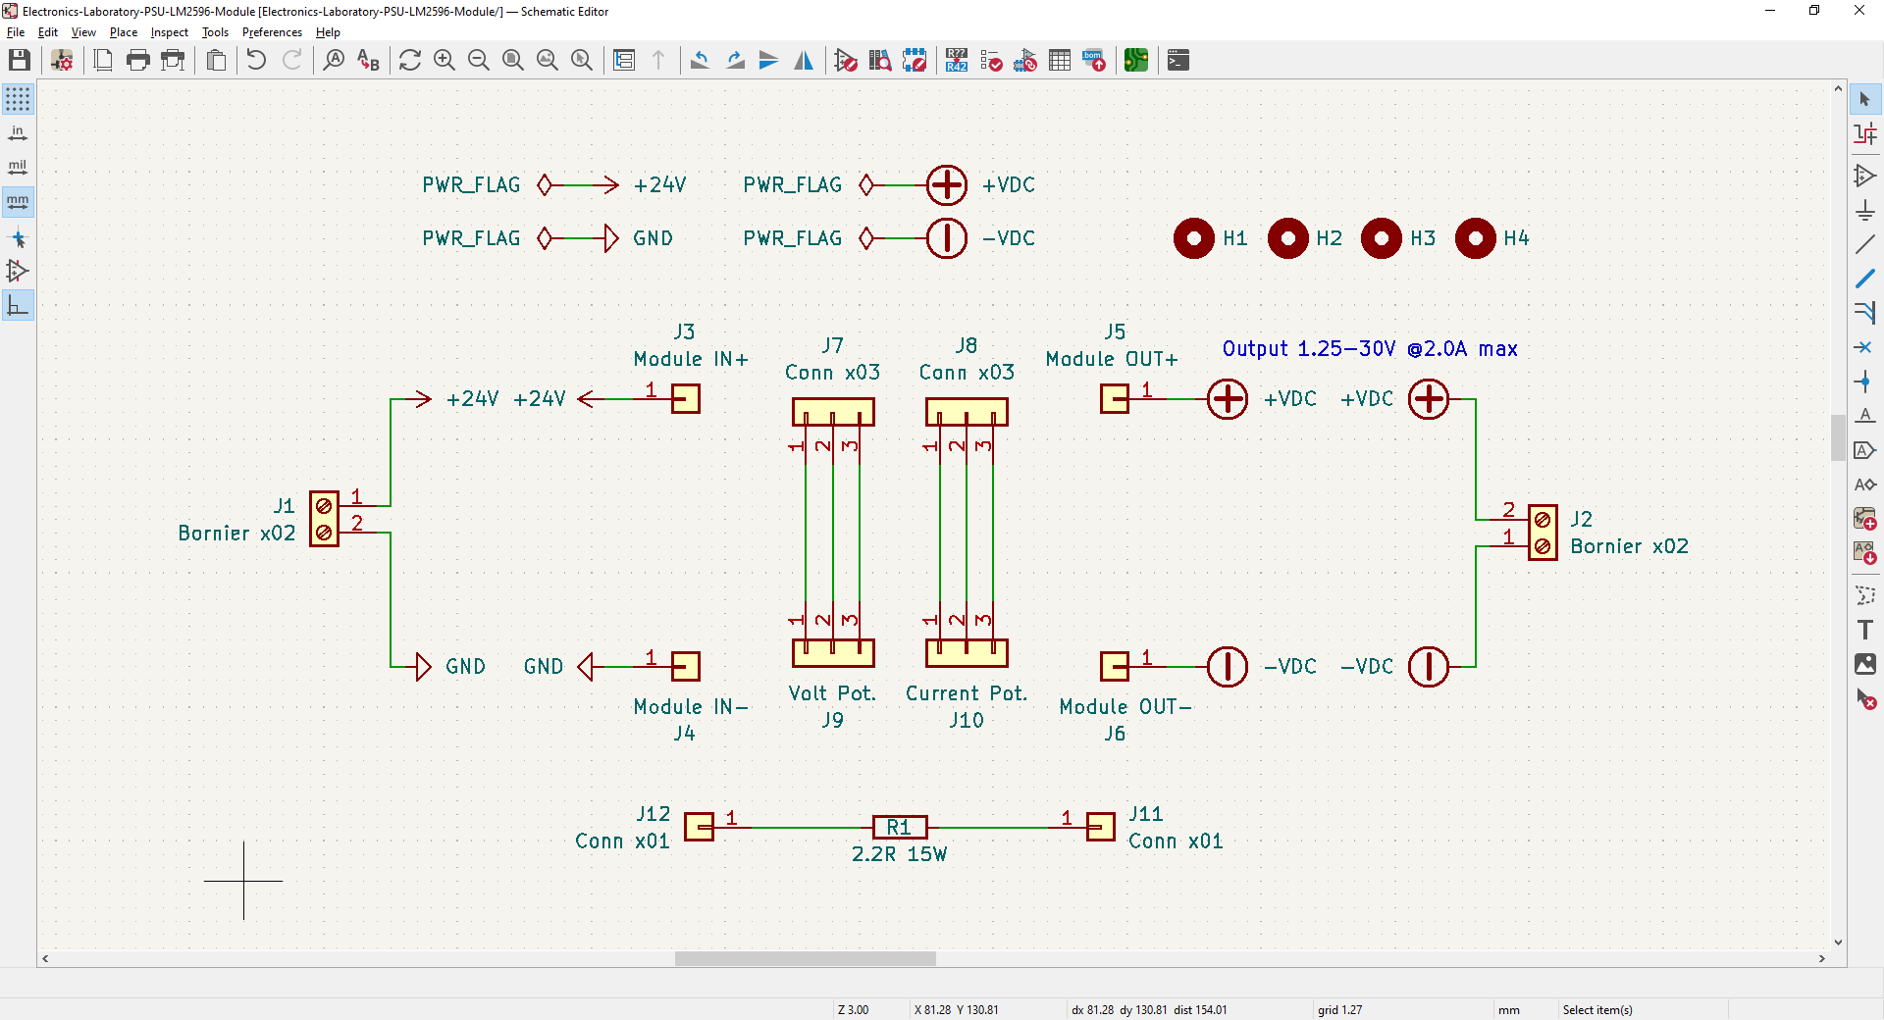1884x1020 pixels.
Task: Click the Redo arrow icon
Action: 291,60
